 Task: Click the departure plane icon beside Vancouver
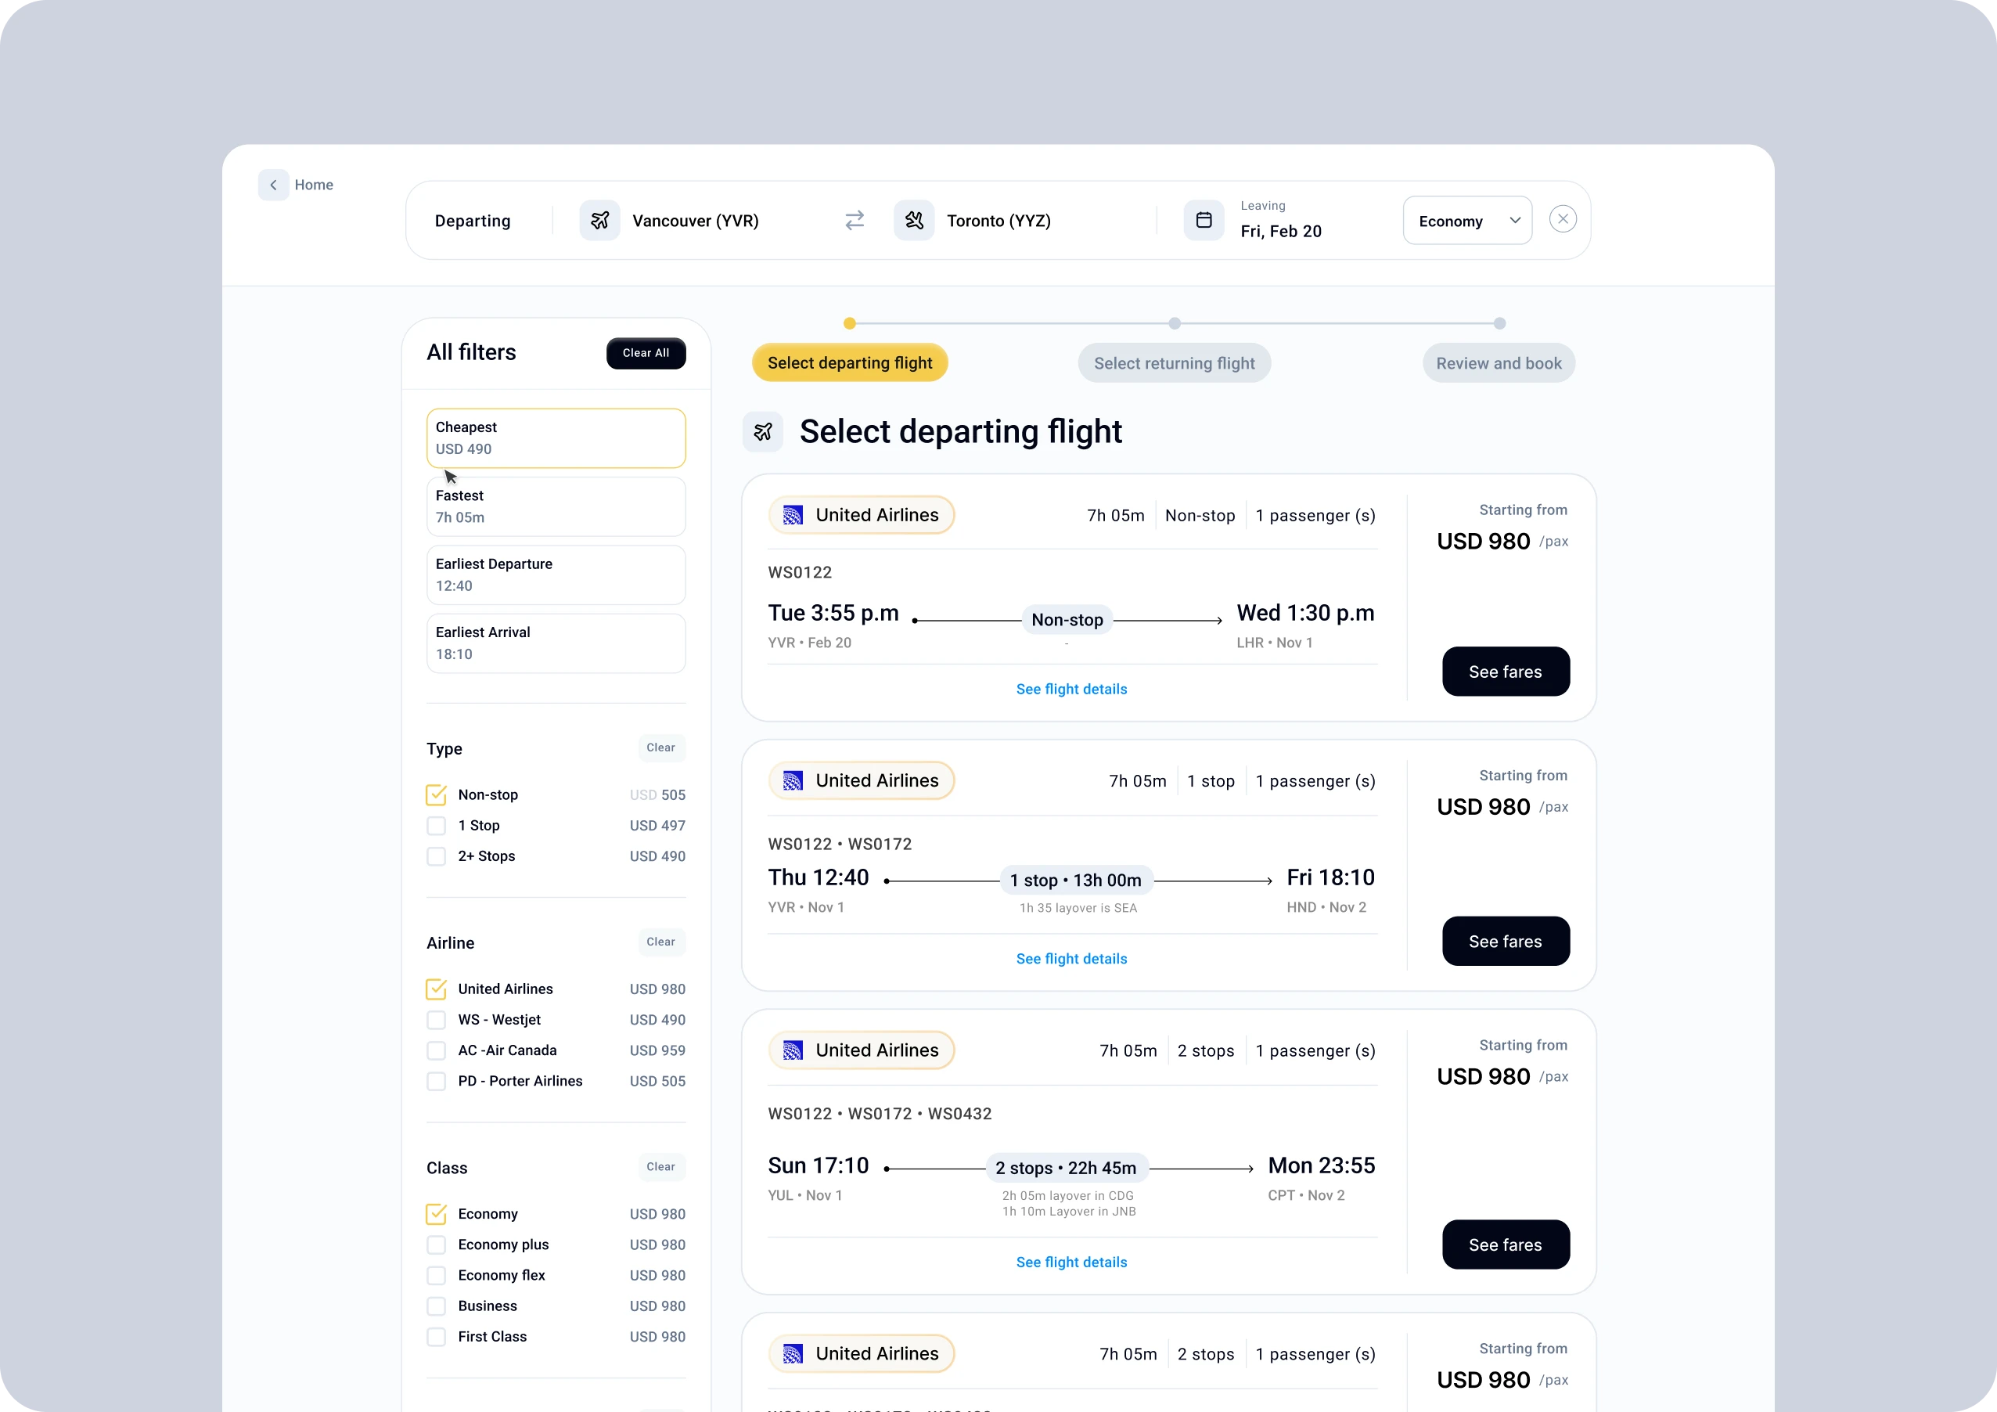pyautogui.click(x=600, y=220)
